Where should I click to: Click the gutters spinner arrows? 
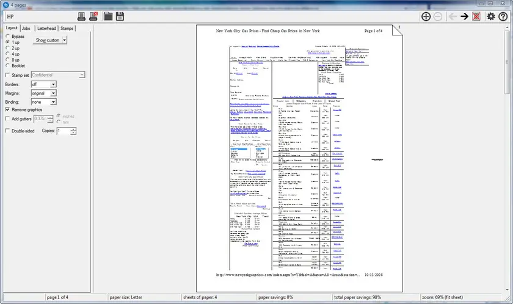pyautogui.click(x=50, y=118)
